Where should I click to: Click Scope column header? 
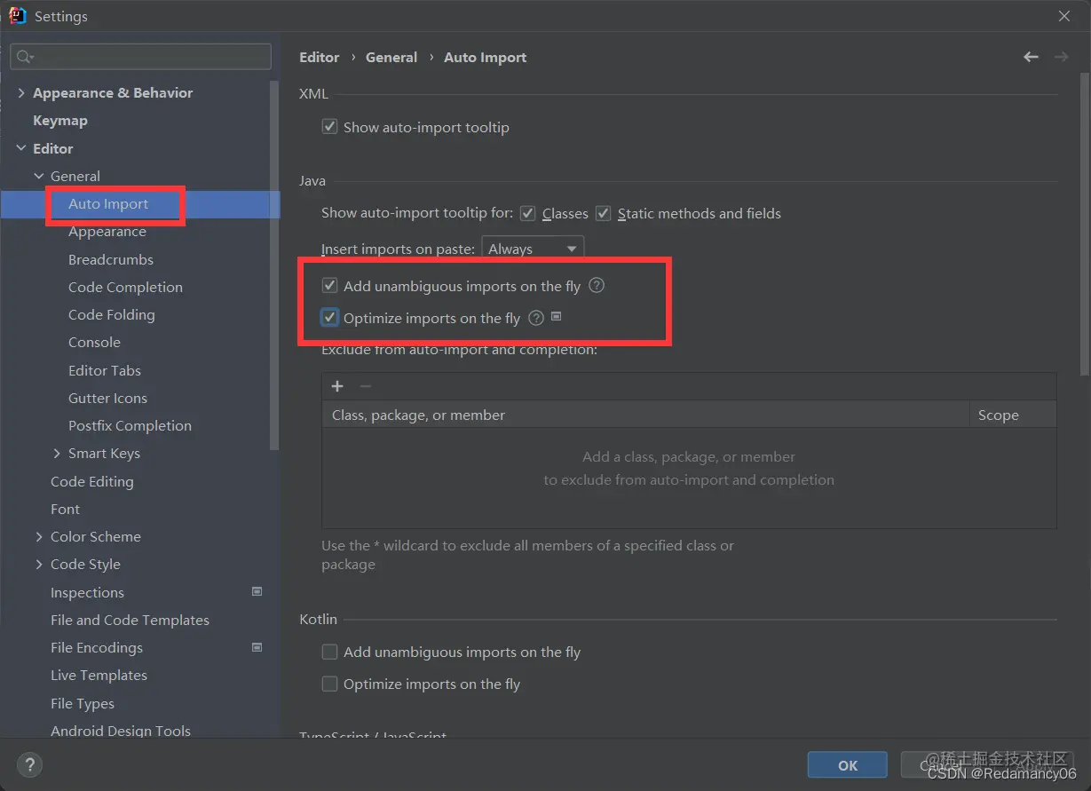point(1013,415)
